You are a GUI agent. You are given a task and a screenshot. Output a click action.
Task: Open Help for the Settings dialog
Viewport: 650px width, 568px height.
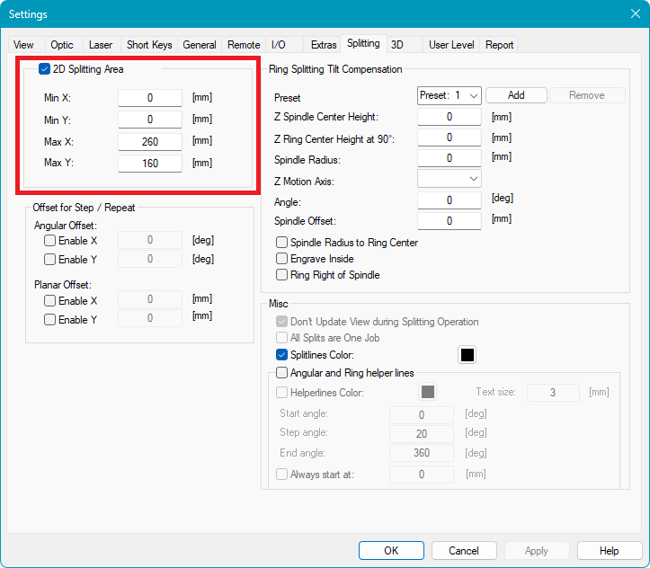pos(609,551)
